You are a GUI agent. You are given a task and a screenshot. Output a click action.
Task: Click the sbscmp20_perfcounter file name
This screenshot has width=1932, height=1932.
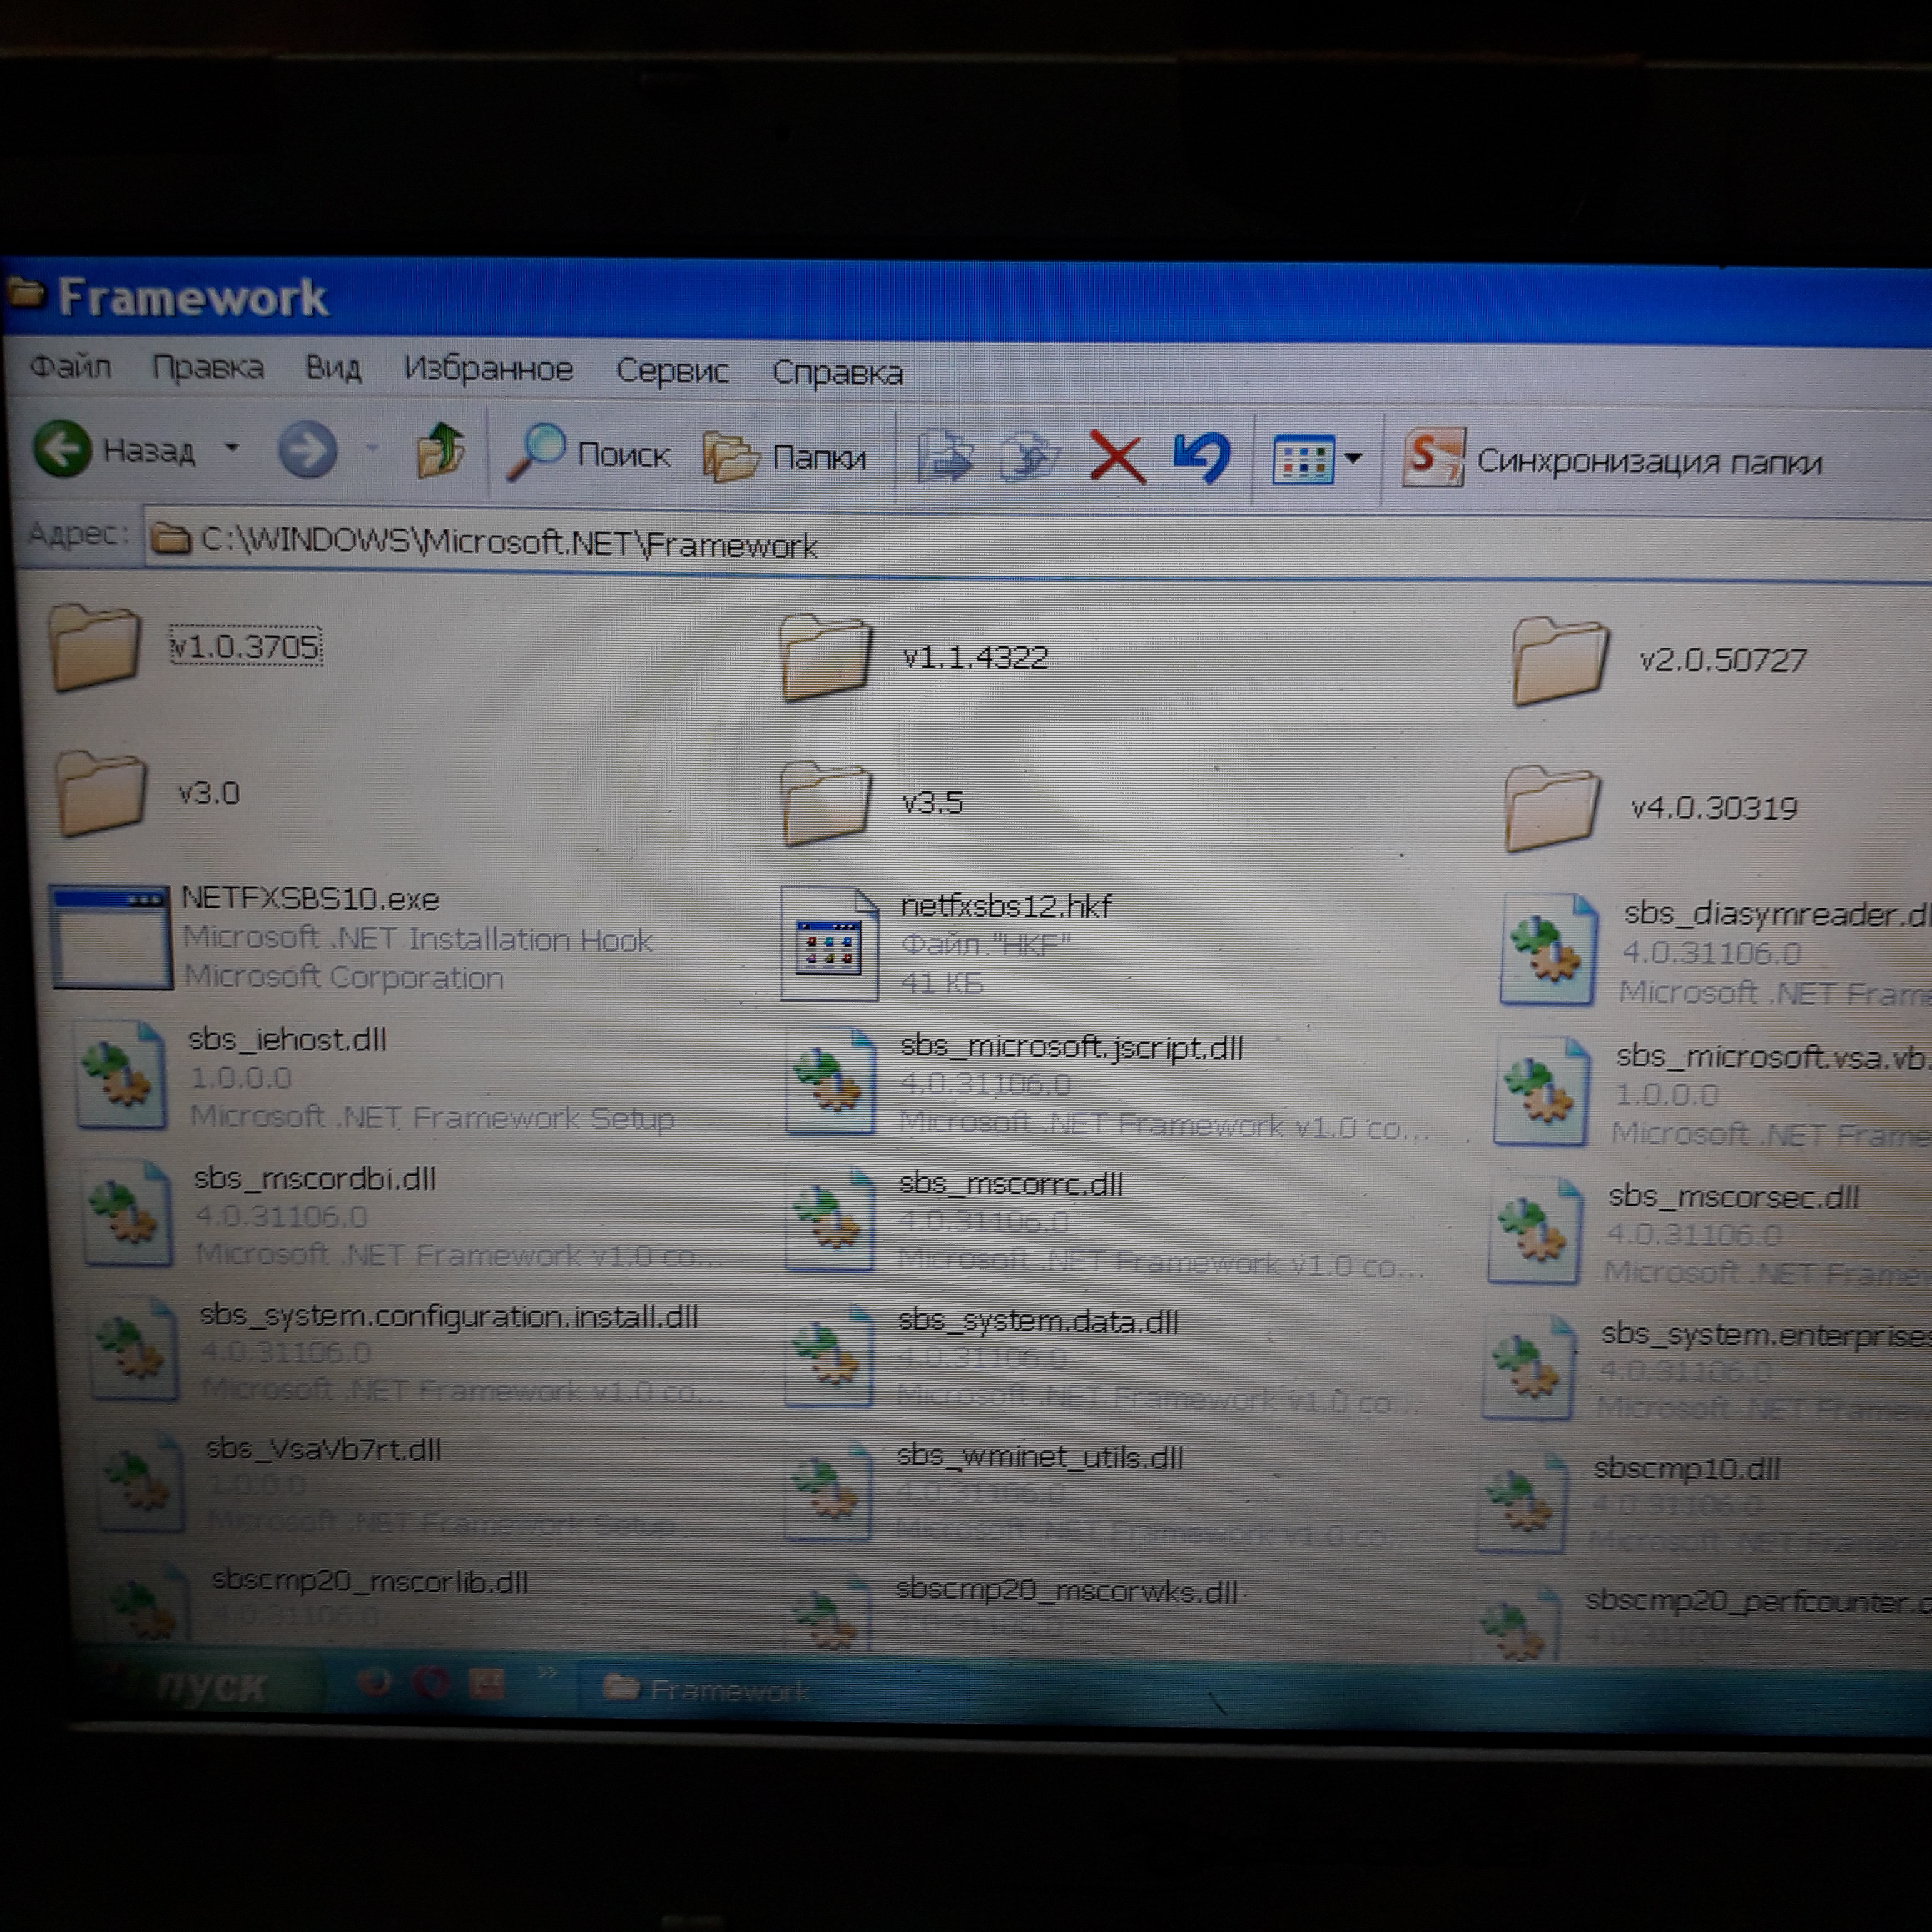tap(1758, 1601)
